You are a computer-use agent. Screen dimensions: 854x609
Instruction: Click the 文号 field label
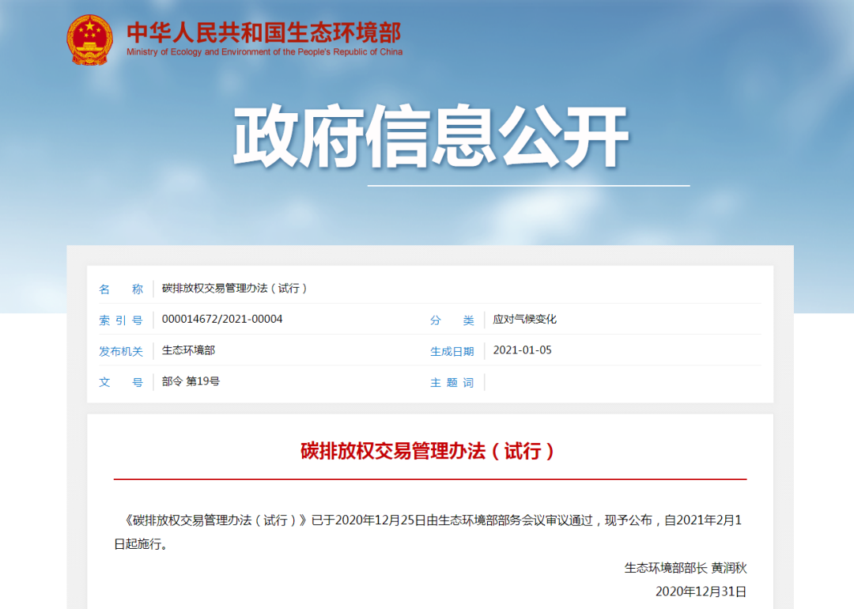coord(121,382)
